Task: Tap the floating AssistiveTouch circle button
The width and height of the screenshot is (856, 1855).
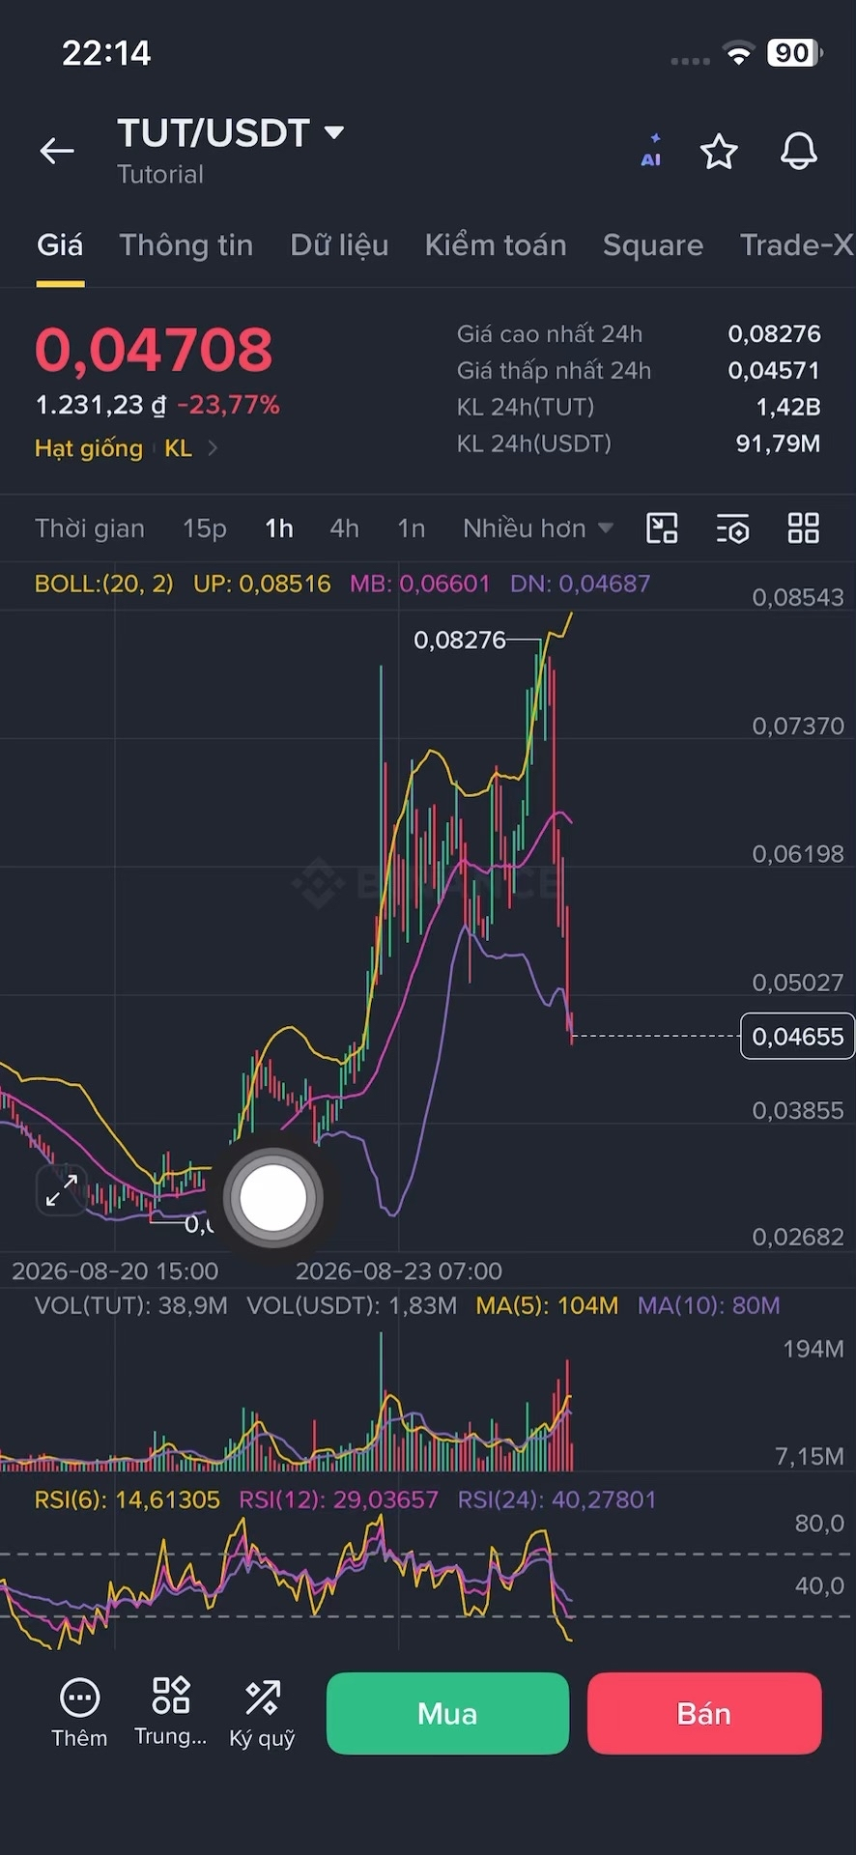Action: click(273, 1198)
